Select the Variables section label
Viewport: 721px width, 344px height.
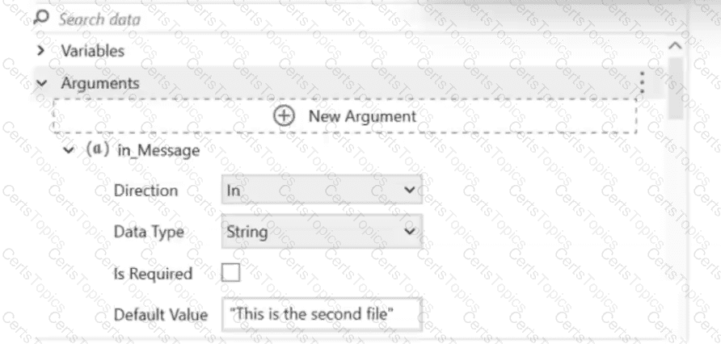[93, 51]
